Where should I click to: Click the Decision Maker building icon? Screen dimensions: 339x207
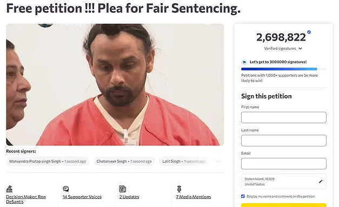(x=9, y=189)
